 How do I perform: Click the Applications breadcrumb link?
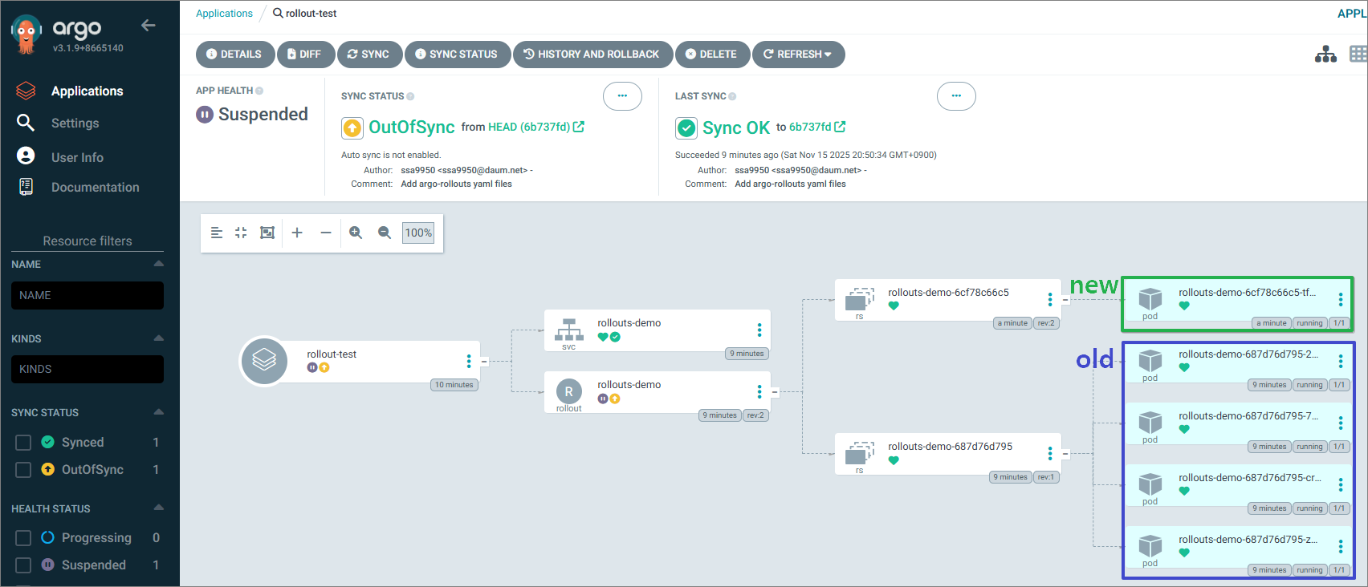tap(224, 14)
